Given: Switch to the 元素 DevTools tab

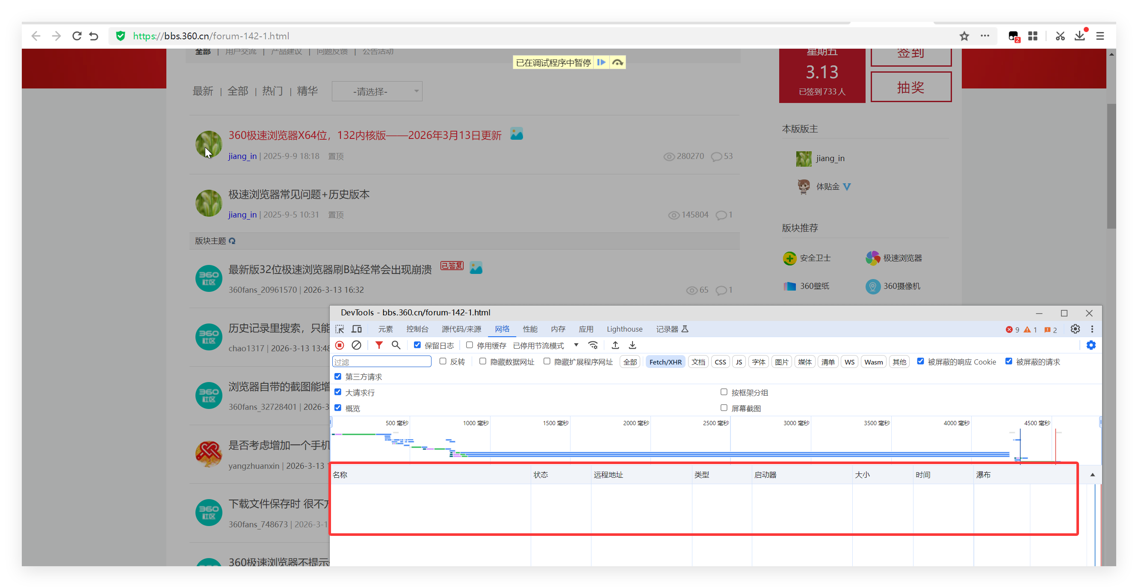Looking at the screenshot, I should coord(385,329).
